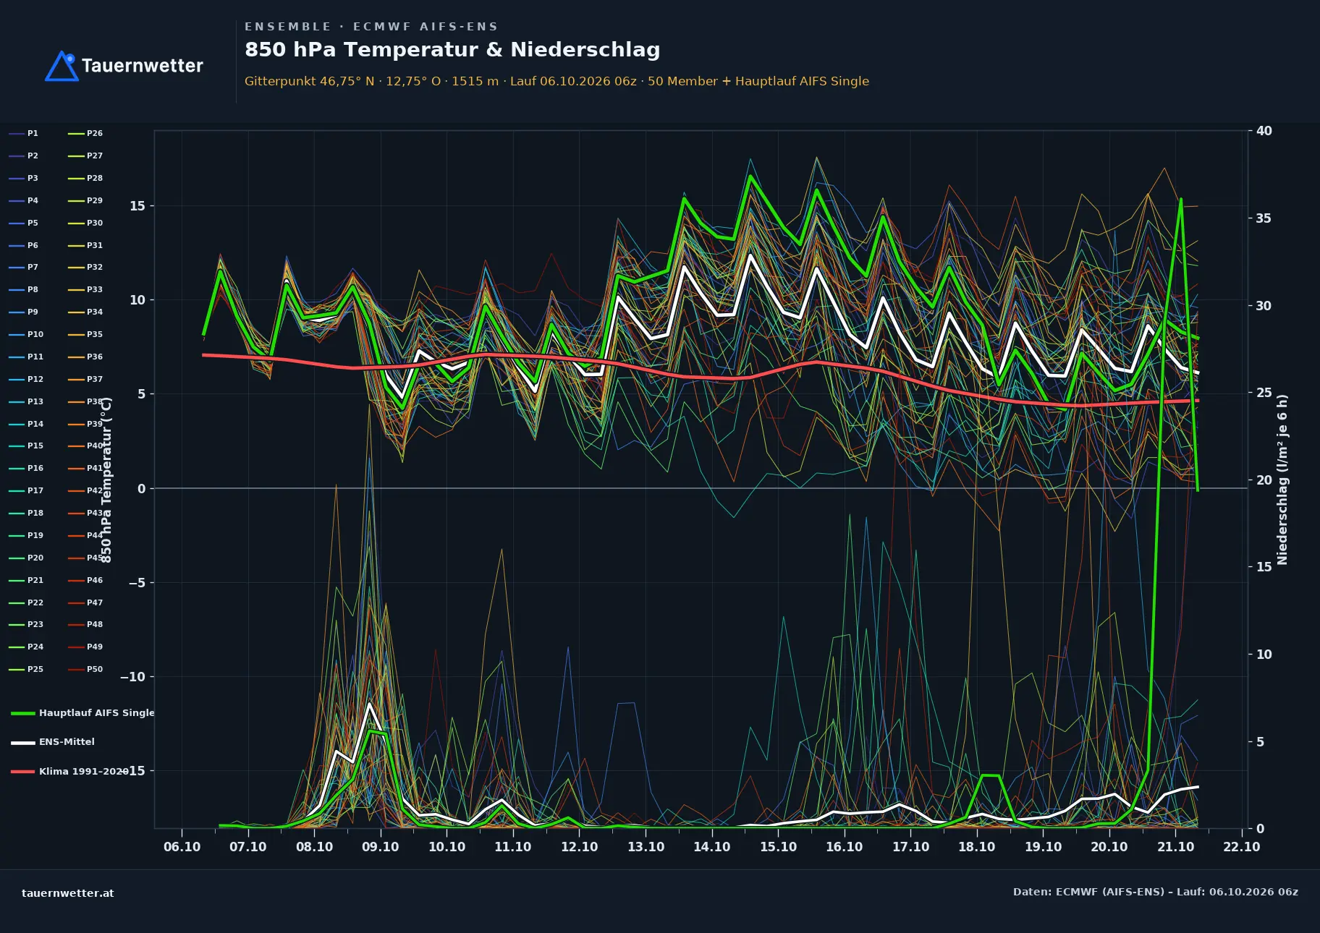Click the vertical 'Niederschlag (l/m² je 6 h)' axis title
Viewport: 1320px width, 933px height.
tap(1283, 480)
